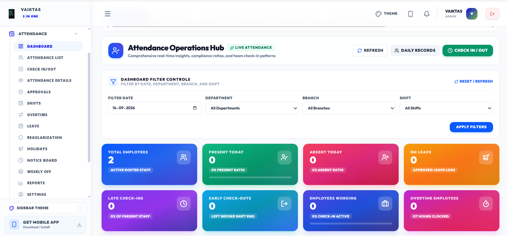Click the Refresh button

coord(370,51)
